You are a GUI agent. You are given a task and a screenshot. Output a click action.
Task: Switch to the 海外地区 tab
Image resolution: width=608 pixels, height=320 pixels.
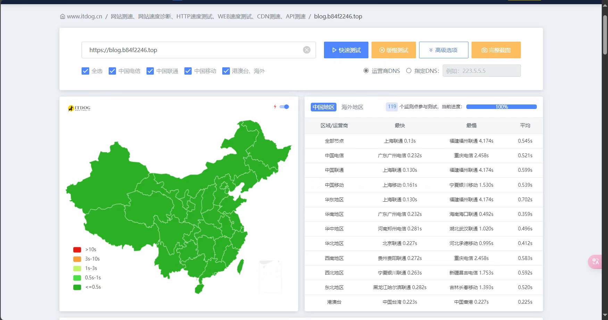pyautogui.click(x=352, y=107)
